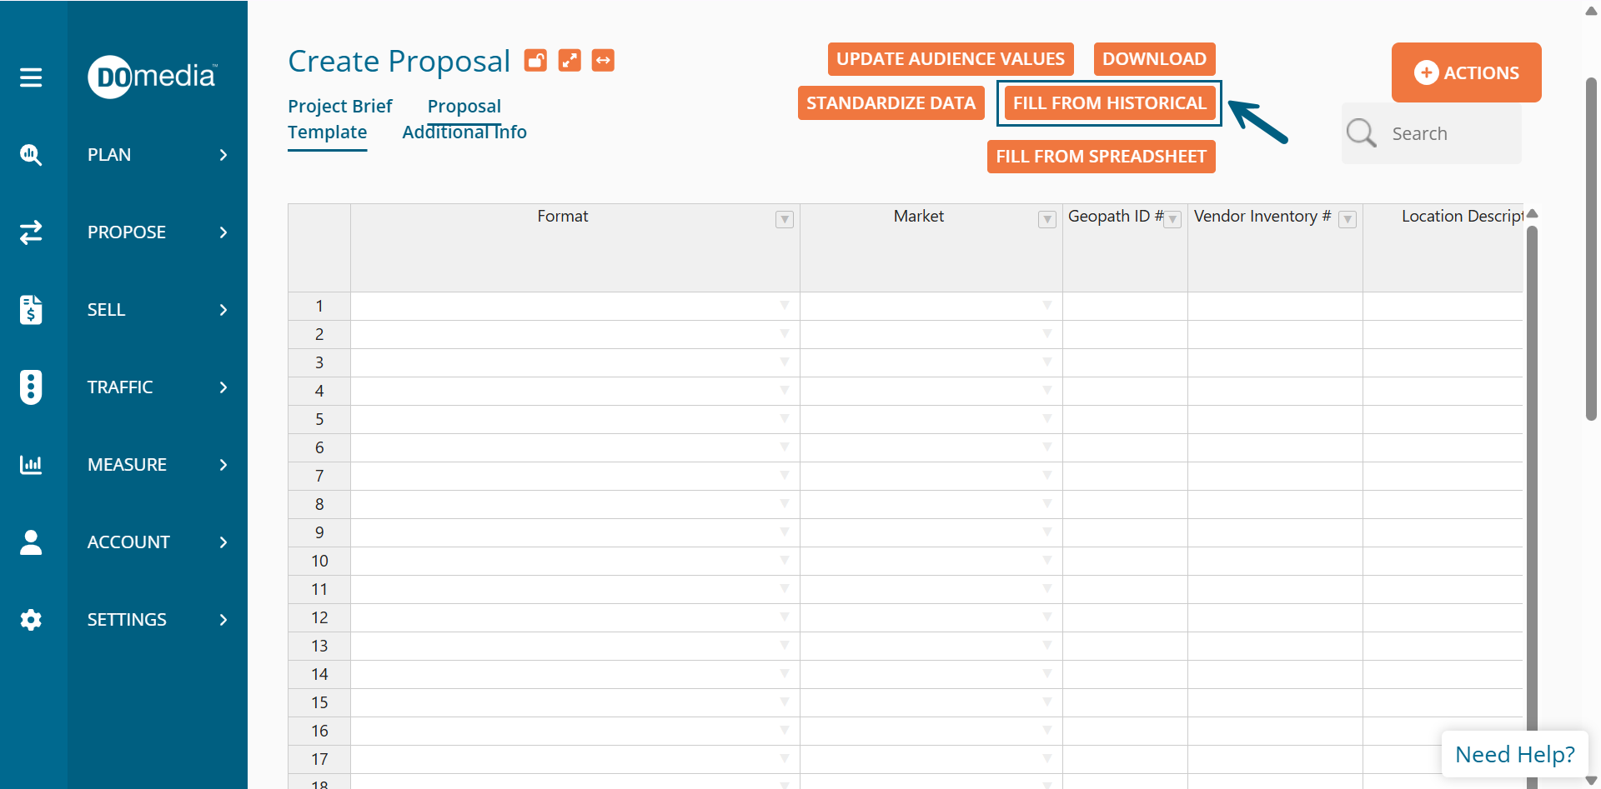The height and width of the screenshot is (789, 1601).
Task: Toggle the lock icon beside Create Proposal
Action: [x=535, y=61]
